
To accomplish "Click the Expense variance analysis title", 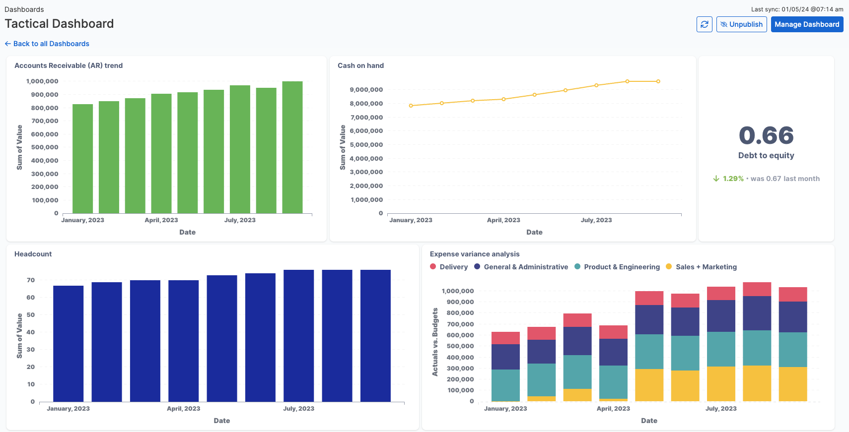I will pos(475,254).
